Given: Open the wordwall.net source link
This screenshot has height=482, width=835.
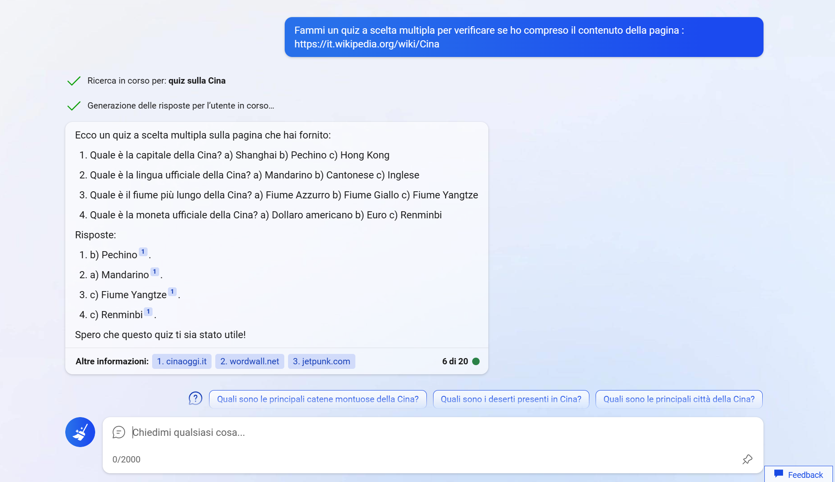Looking at the screenshot, I should [x=249, y=361].
